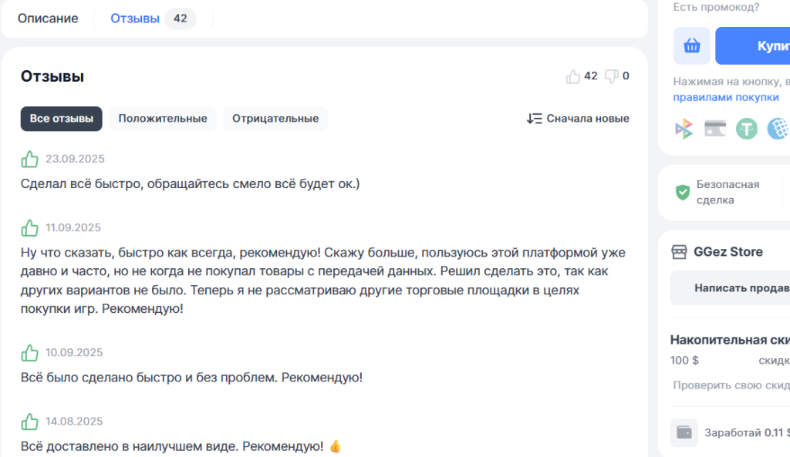Click the Tether payment method icon
Screen dimensions: 790x457
(747, 129)
